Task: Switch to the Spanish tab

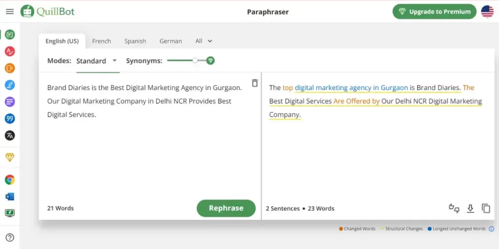Action: tap(135, 41)
